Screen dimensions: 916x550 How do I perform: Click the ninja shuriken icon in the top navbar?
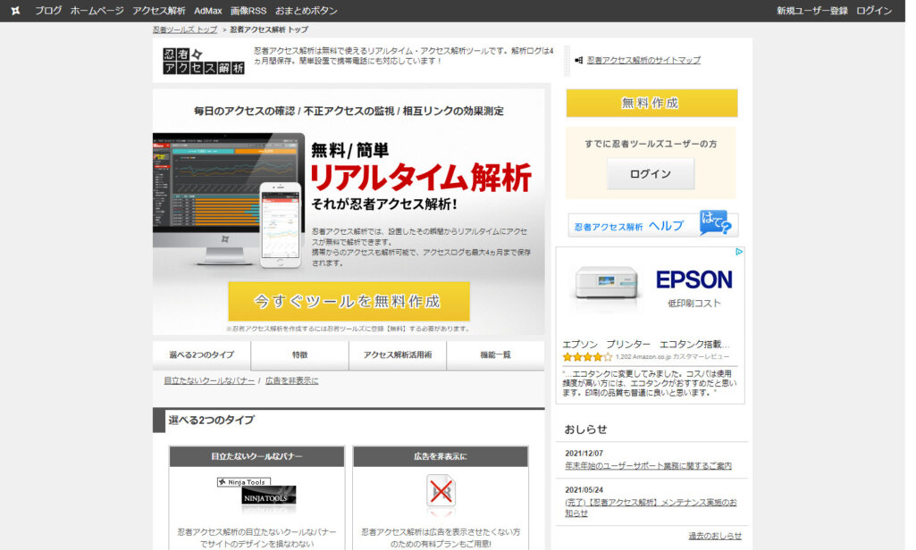pos(14,10)
